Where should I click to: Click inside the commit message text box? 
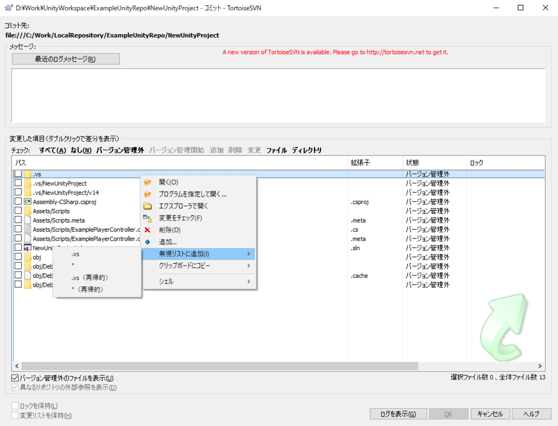278,95
